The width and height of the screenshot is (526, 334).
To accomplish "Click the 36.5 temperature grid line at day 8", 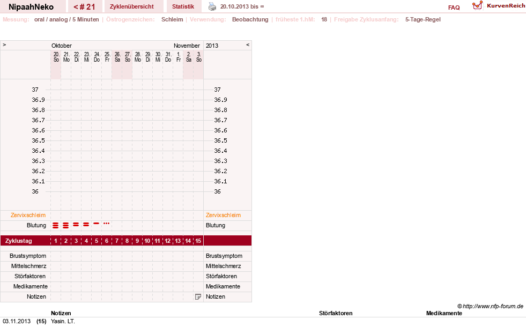I will click(127, 140).
